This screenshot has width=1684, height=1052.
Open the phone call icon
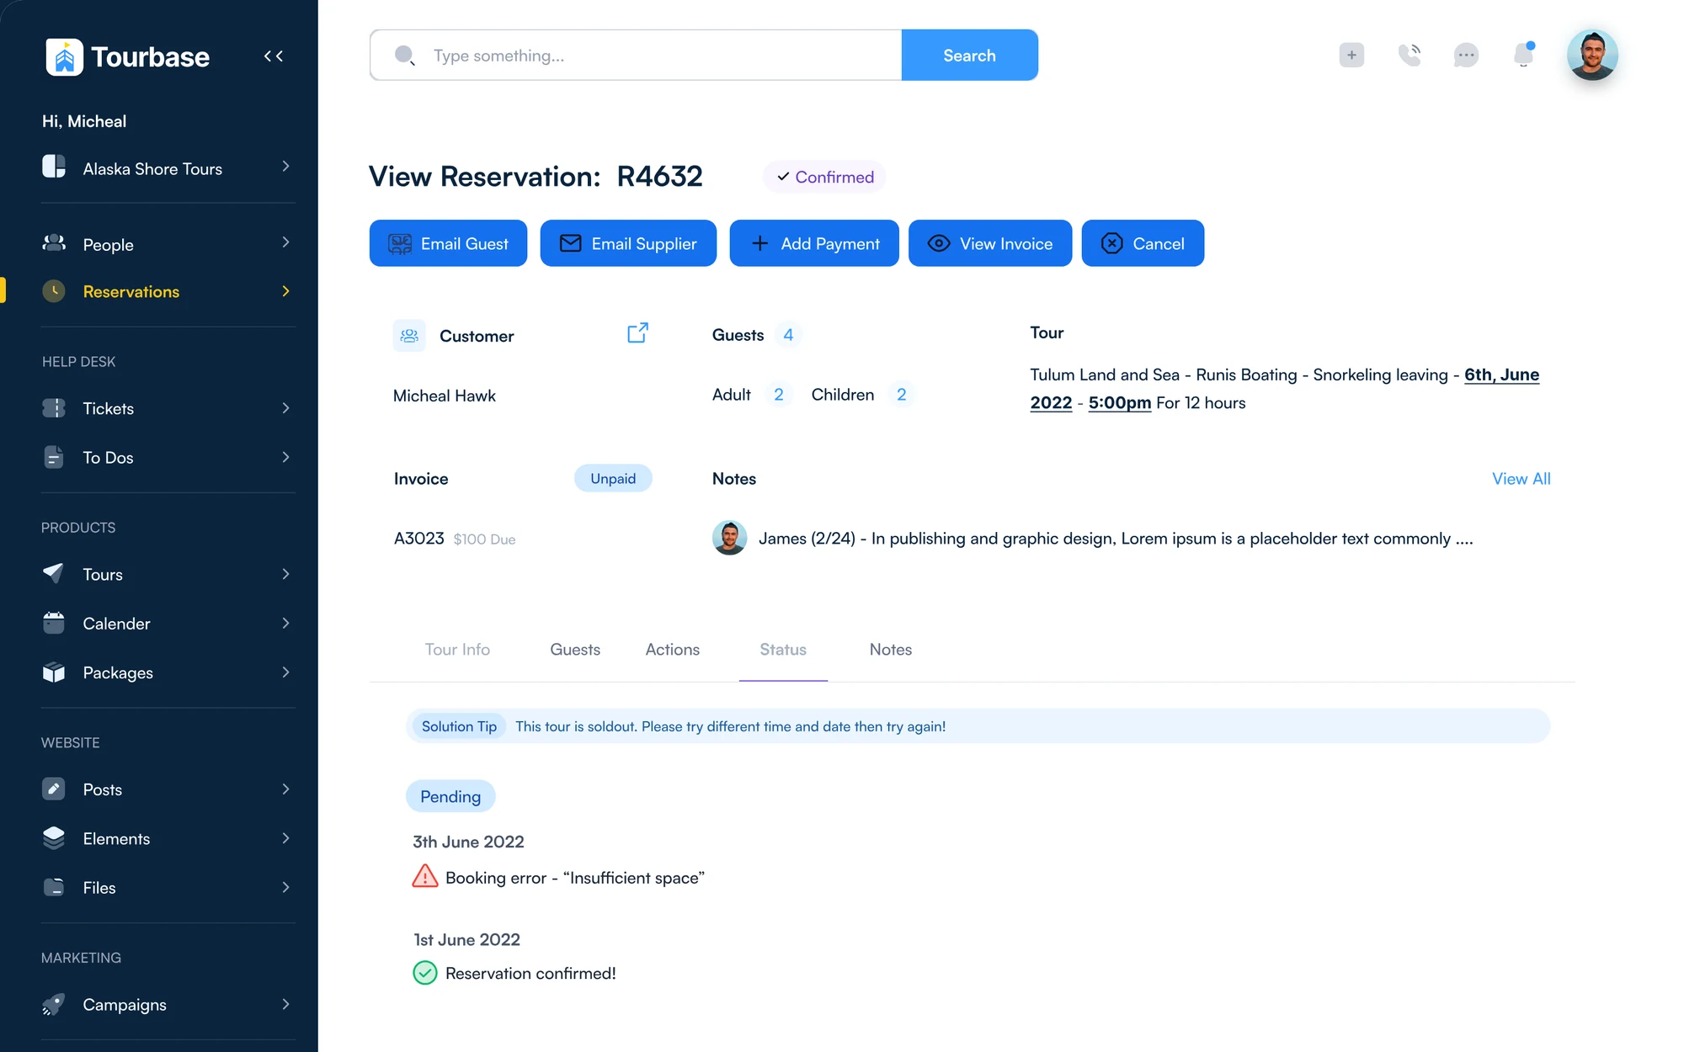[1409, 56]
